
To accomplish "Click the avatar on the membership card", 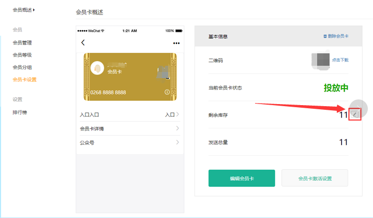I will (96, 68).
